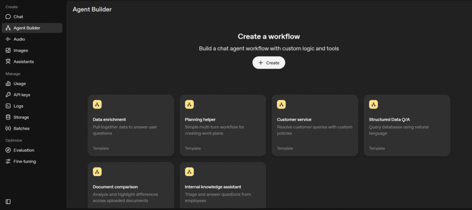Click the Usage bar chart icon

[8, 84]
